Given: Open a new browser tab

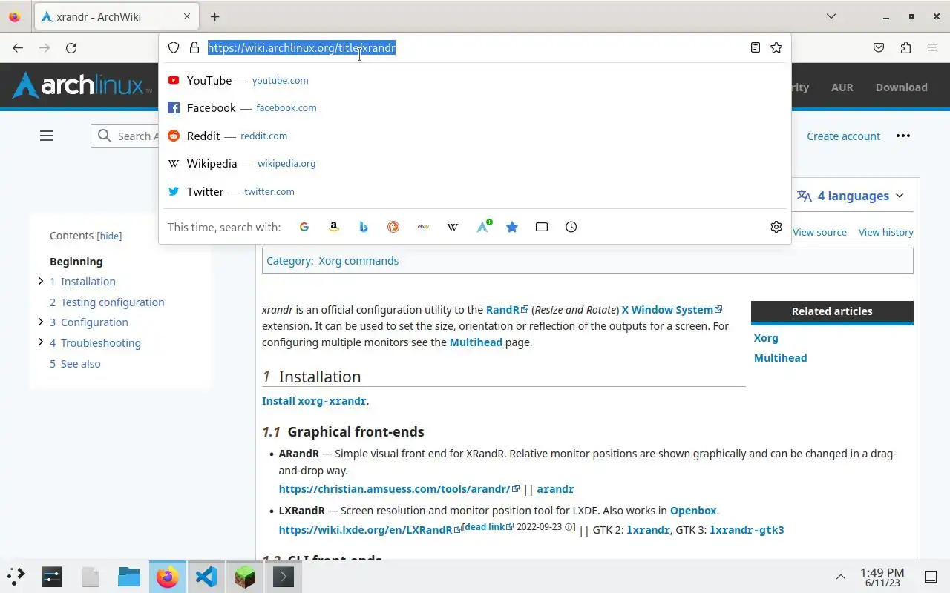Looking at the screenshot, I should pos(214,16).
